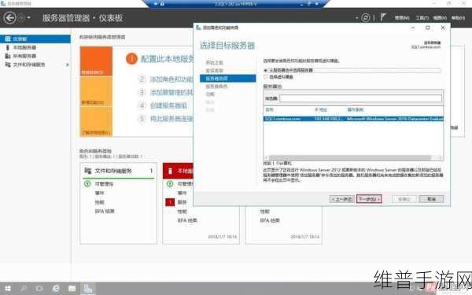Open the 视图(V) menu
Screen dimensions: 472x295
click(440, 18)
